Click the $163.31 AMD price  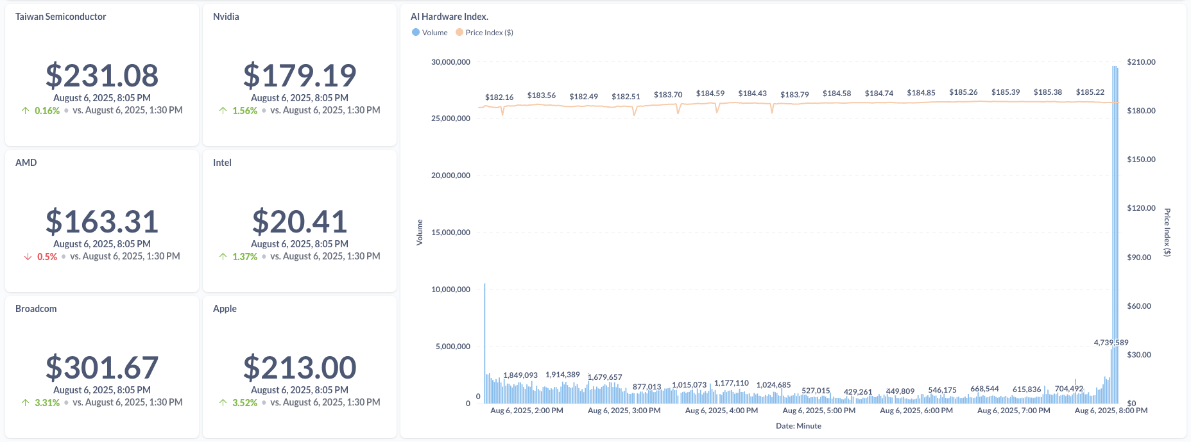tap(102, 222)
